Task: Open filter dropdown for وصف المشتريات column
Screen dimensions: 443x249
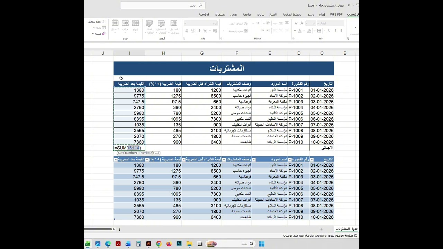Action: point(224,159)
